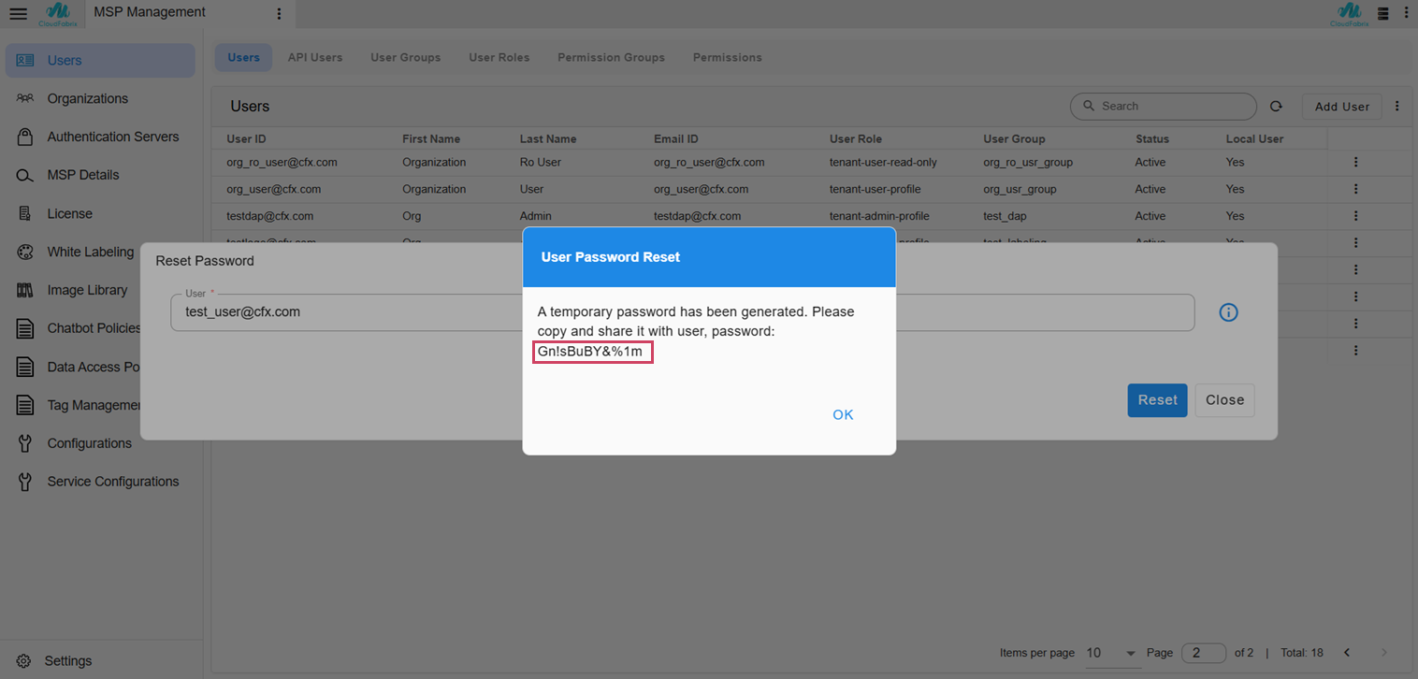
Task: Open the Items per page dropdown
Action: coord(1113,653)
